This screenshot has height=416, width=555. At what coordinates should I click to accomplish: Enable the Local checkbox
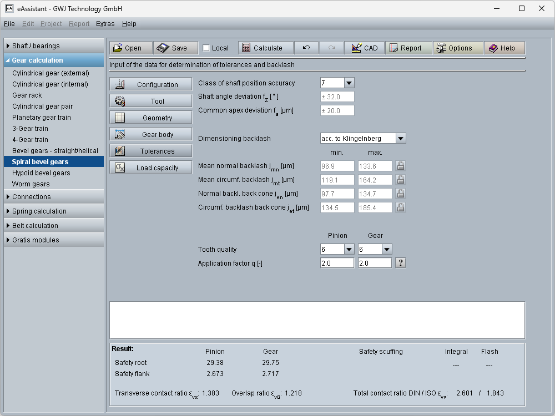[206, 48]
